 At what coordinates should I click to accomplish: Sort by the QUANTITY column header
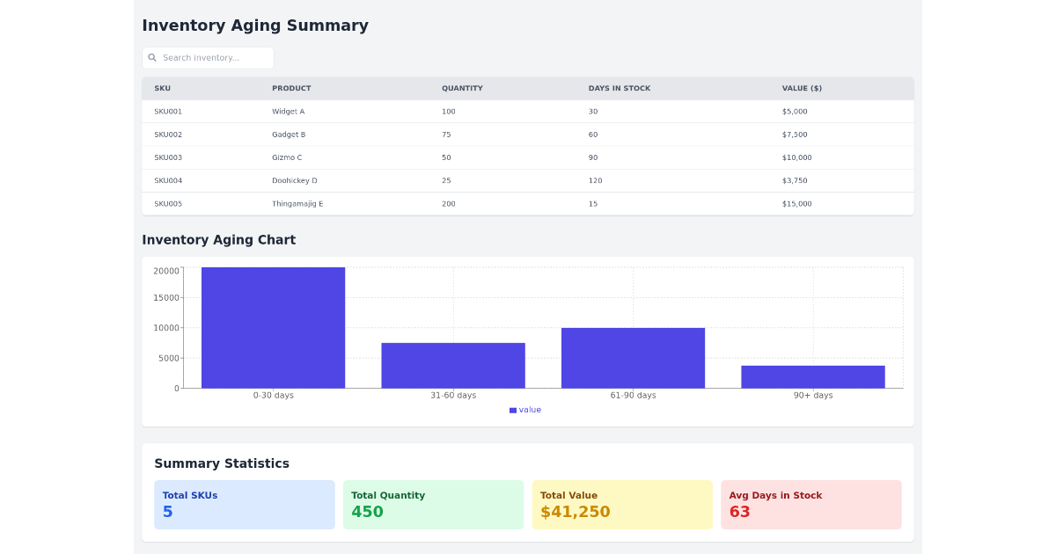(x=460, y=88)
